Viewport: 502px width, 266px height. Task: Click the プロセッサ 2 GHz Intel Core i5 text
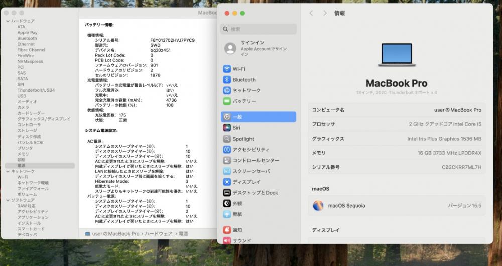coord(445,124)
